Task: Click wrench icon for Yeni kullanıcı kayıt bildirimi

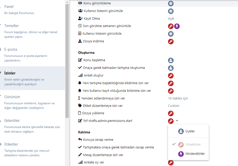Action: click(171, 91)
